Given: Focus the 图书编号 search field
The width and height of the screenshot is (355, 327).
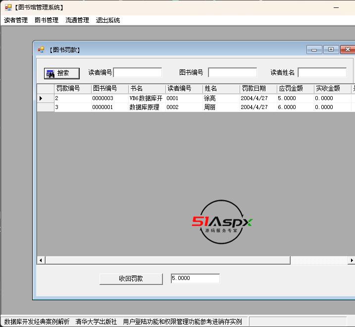Looking at the screenshot, I should pyautogui.click(x=232, y=72).
